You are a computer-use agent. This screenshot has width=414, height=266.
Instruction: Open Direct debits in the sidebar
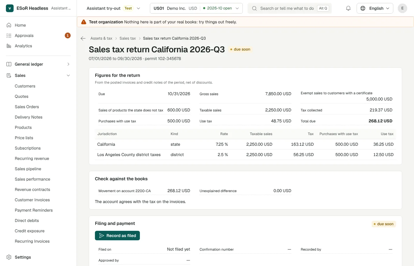click(x=27, y=220)
